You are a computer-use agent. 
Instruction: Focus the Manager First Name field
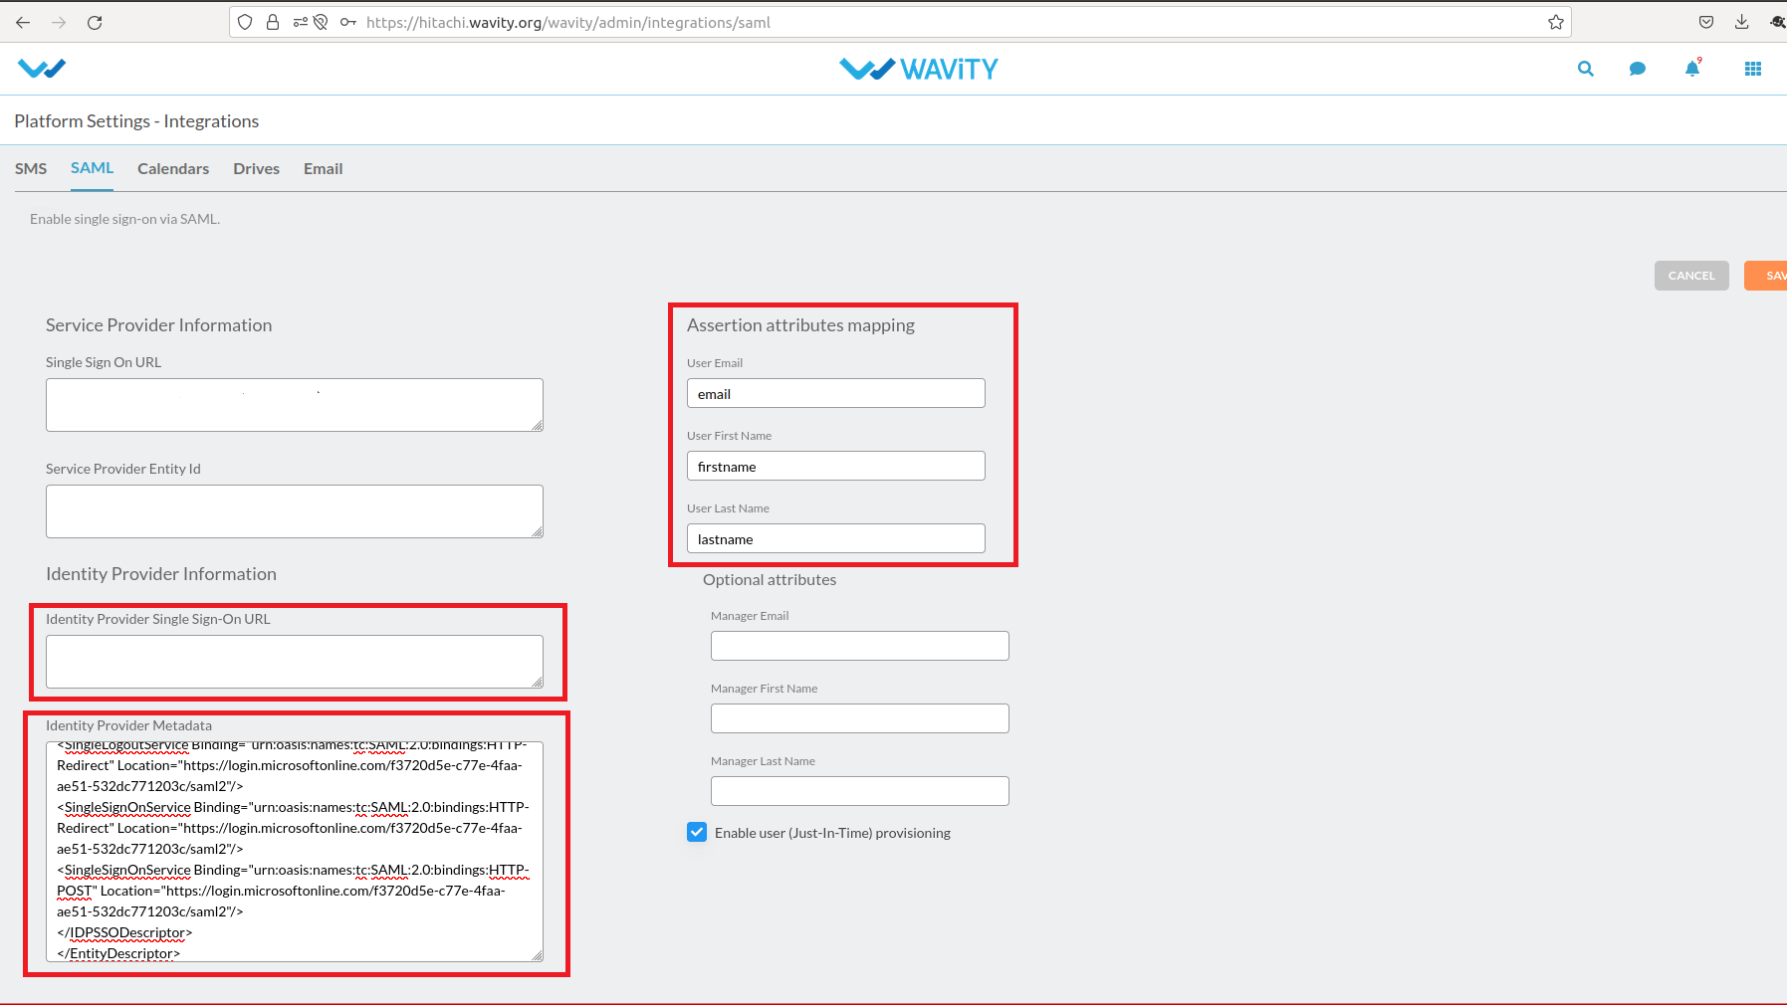(x=860, y=718)
